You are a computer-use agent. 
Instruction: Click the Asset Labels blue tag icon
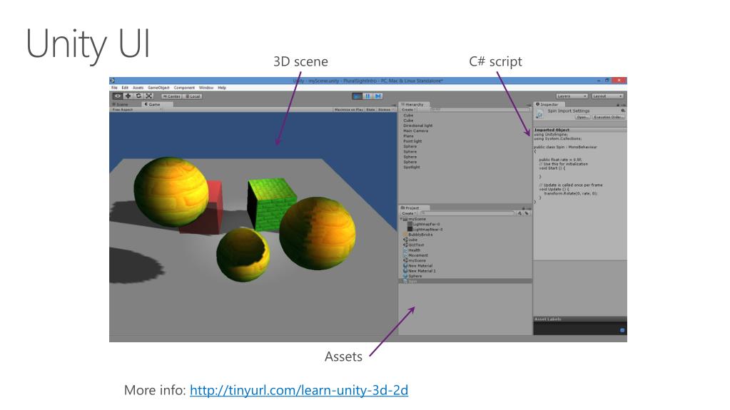[x=622, y=330]
